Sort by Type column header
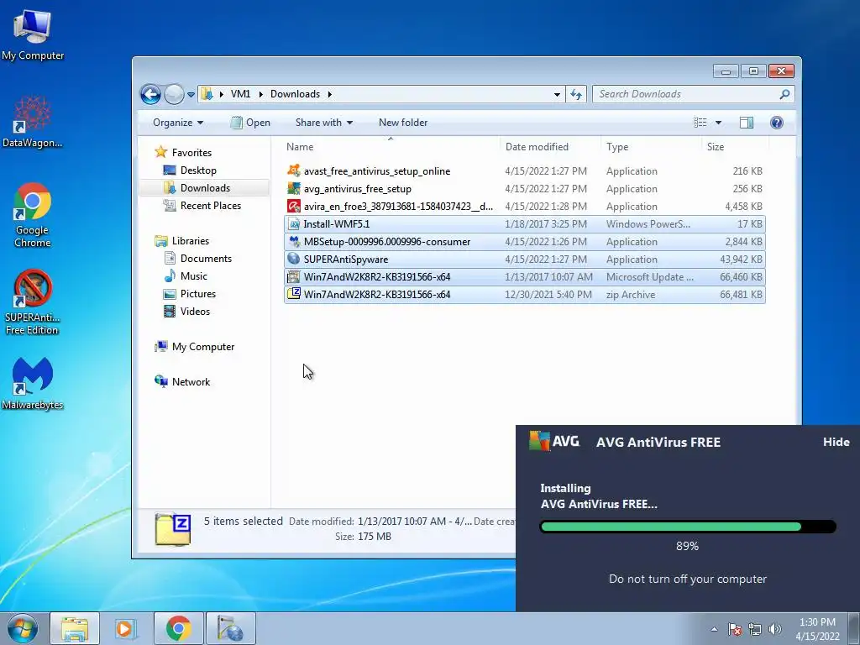Image resolution: width=860 pixels, height=645 pixels. [651, 146]
